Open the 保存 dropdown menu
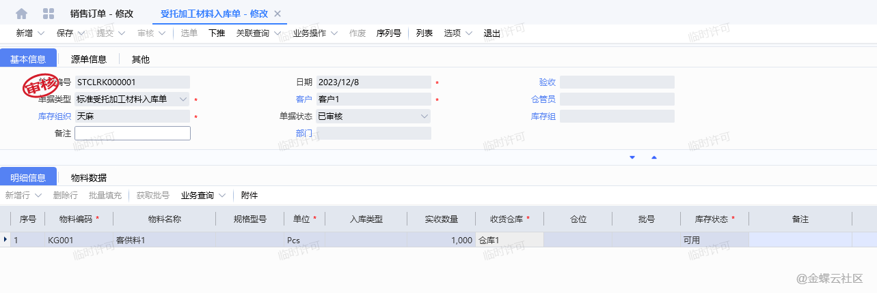Image resolution: width=877 pixels, height=293 pixels. [x=81, y=33]
